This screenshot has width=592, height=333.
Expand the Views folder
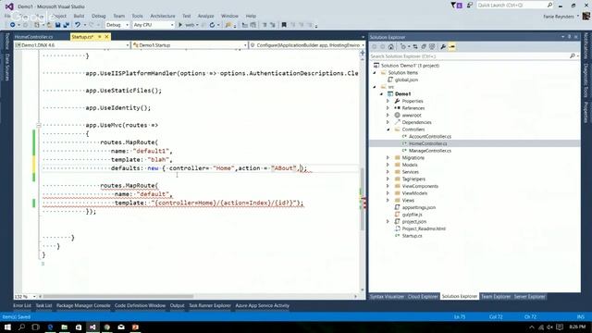(388, 201)
